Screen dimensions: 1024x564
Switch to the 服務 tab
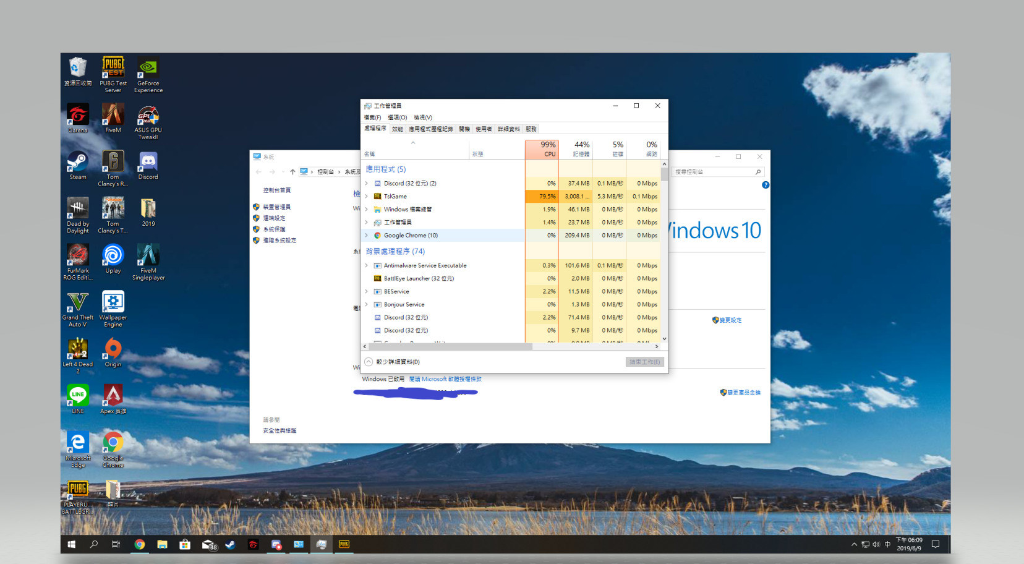click(x=531, y=129)
